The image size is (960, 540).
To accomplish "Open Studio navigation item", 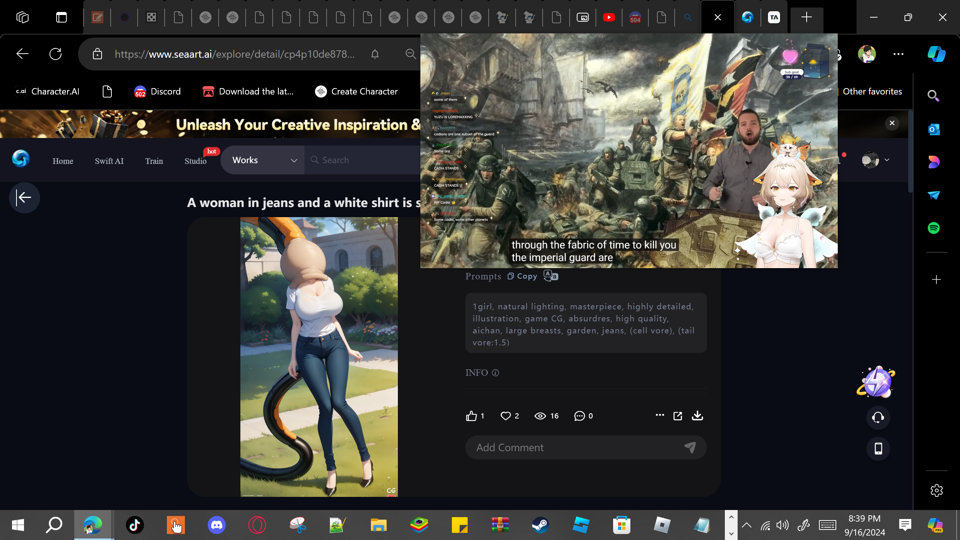I will [195, 161].
